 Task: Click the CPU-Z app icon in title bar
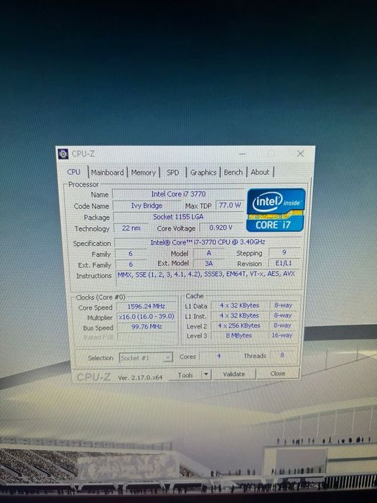click(63, 154)
